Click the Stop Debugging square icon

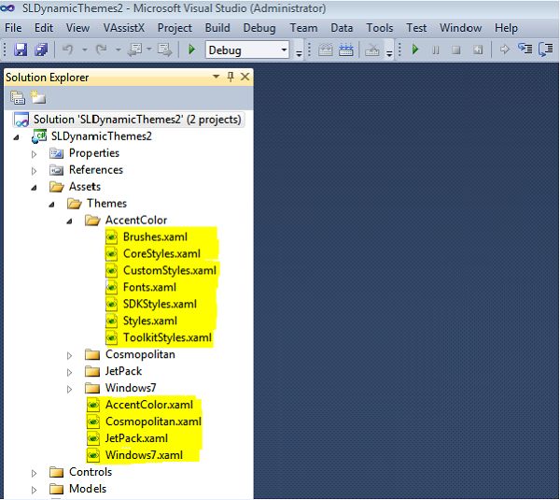coord(455,50)
